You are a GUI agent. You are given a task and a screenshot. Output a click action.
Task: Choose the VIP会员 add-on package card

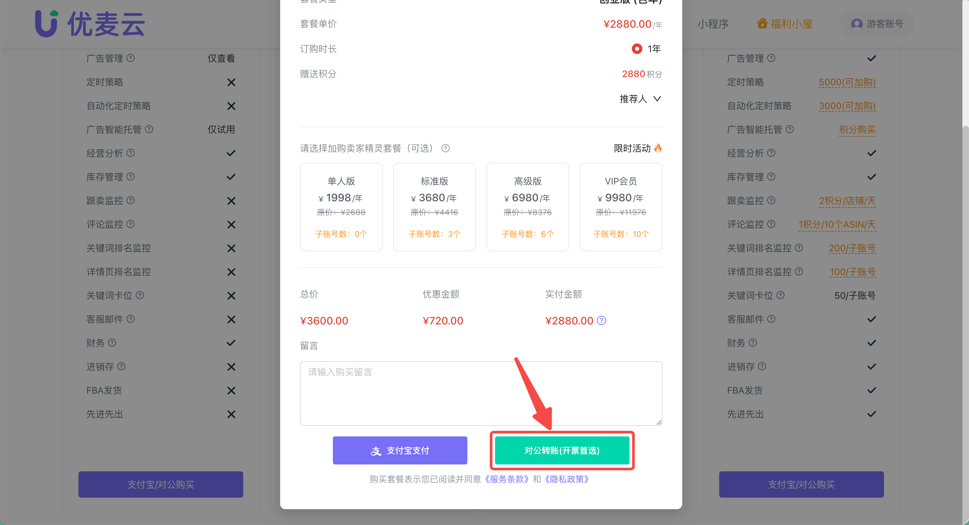[620, 207]
